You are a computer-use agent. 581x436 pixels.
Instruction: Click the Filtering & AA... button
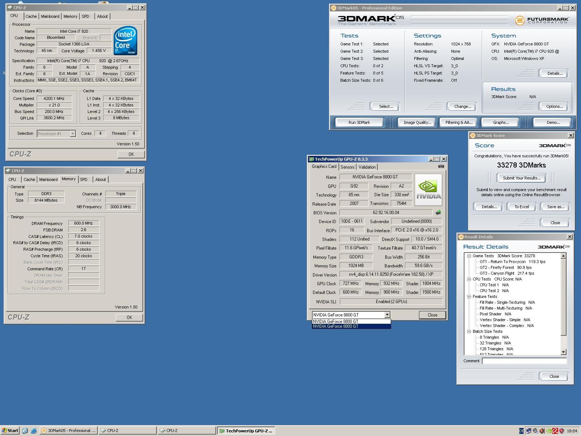tap(459, 122)
